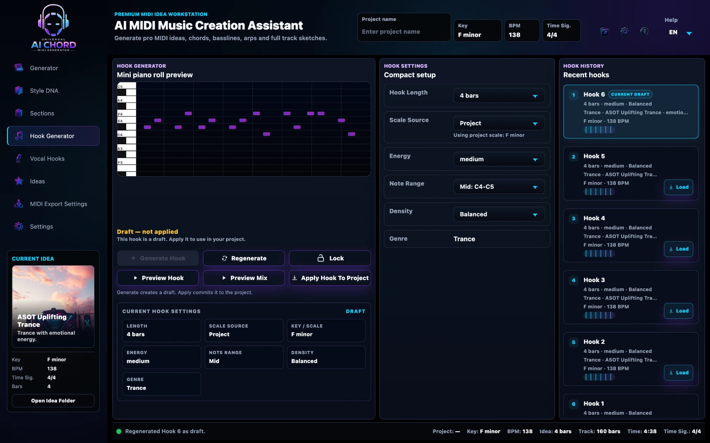Open the info icon in the header
Image resolution: width=710 pixels, height=443 pixels.
(x=644, y=31)
